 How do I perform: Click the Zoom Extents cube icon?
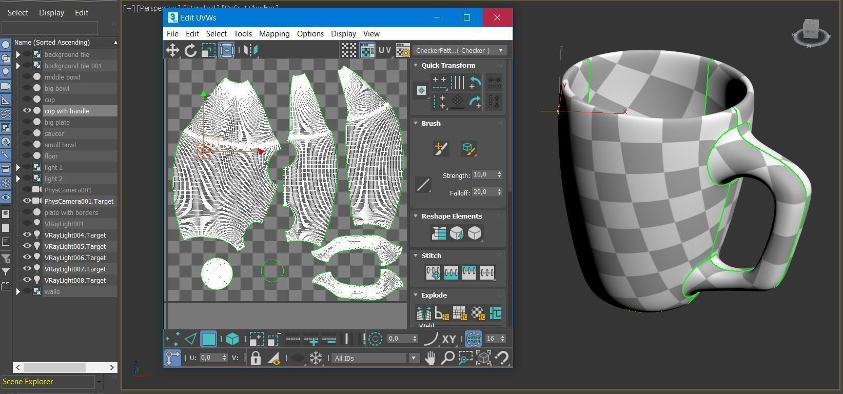click(x=483, y=358)
